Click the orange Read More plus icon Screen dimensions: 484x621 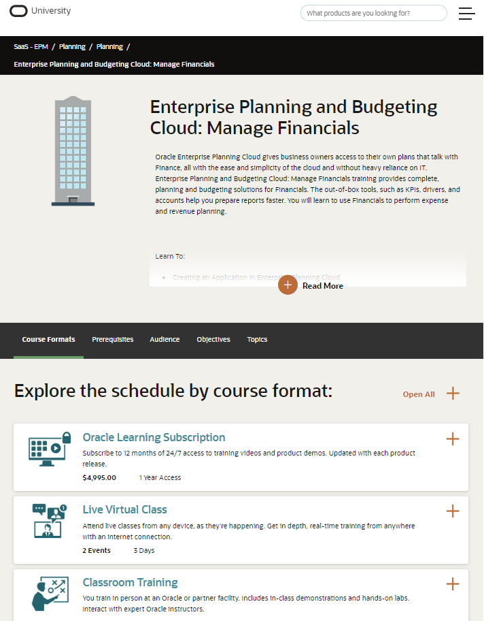tap(288, 285)
